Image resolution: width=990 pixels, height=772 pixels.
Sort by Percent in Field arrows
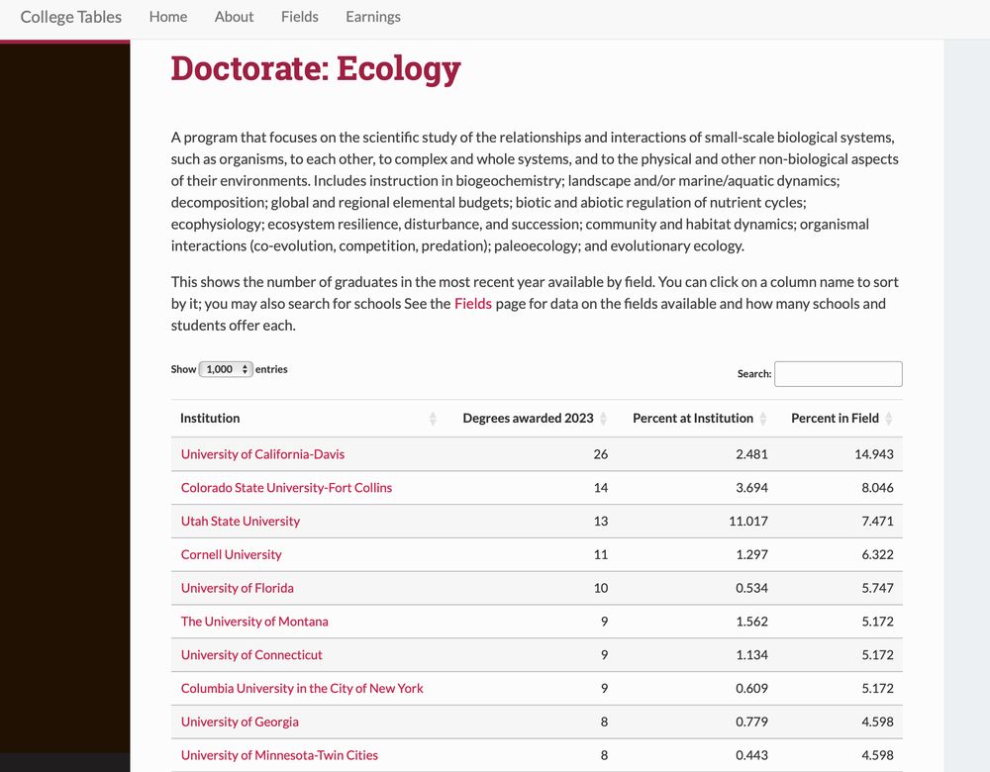pyautogui.click(x=888, y=419)
